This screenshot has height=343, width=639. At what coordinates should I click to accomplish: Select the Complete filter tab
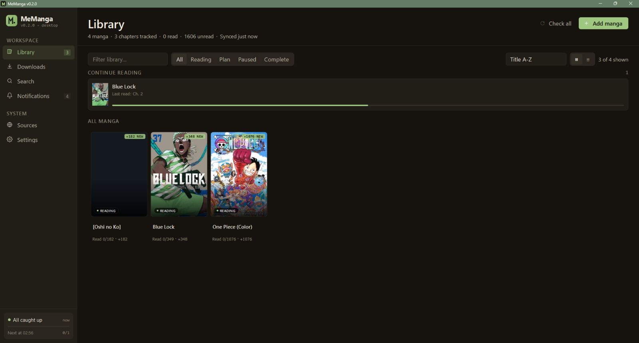point(276,59)
